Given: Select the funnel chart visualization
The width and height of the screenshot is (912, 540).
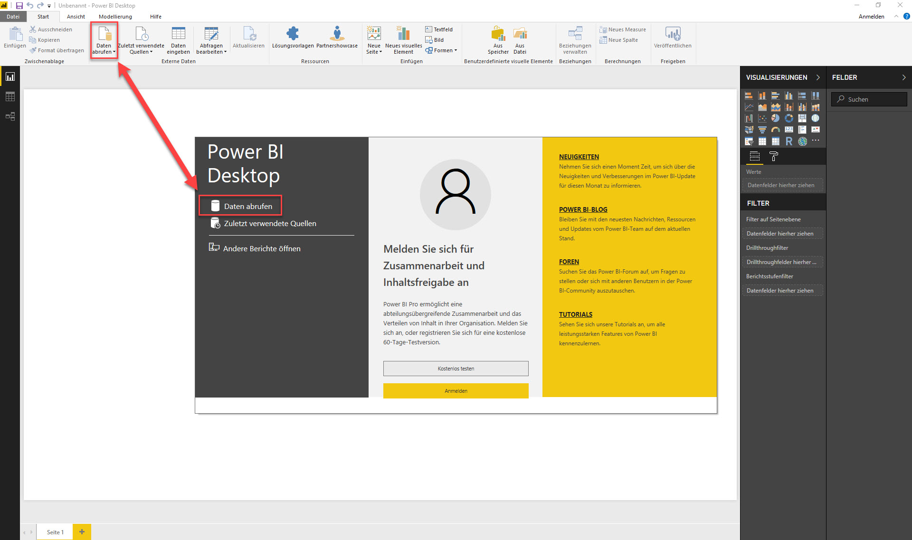Looking at the screenshot, I should (762, 130).
